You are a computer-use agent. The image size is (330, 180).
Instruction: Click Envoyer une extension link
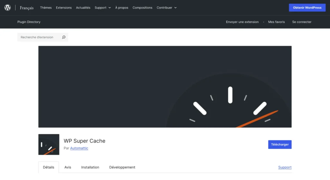tap(242, 22)
